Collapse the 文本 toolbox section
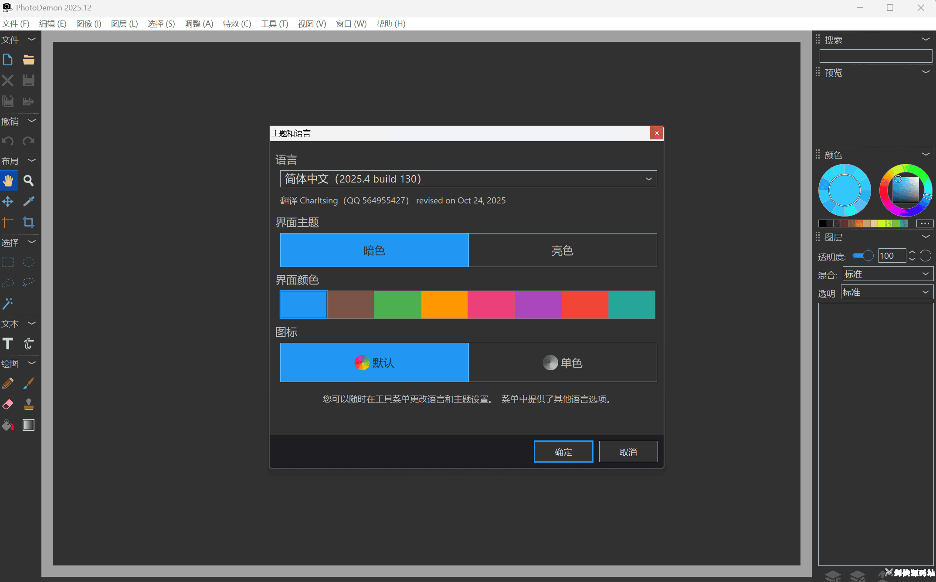The width and height of the screenshot is (936, 582). tap(31, 323)
